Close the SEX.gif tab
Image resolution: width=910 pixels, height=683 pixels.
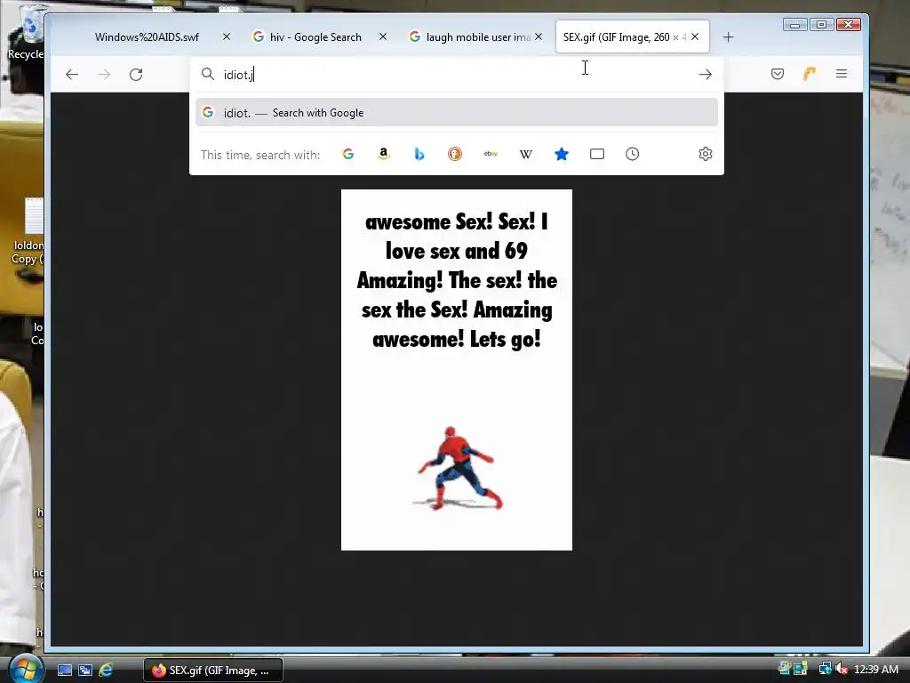[x=695, y=36]
